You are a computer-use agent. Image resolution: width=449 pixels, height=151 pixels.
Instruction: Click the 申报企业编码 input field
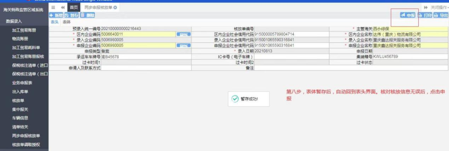138,46
